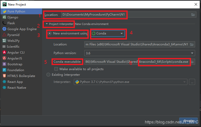Select the Pure Python project type icon
Viewport: 201px width, 127px height.
pos(4,11)
